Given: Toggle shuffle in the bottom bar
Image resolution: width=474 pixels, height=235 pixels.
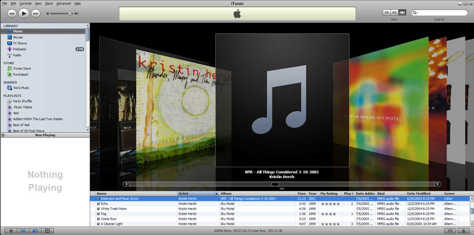Looking at the screenshot, I should (23, 231).
